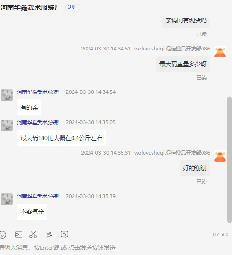Image resolution: width=232 pixels, height=255 pixels.
Task: Open 河南华鑫武术服装厂 name link at 14:35:39
Action: tap(40, 196)
